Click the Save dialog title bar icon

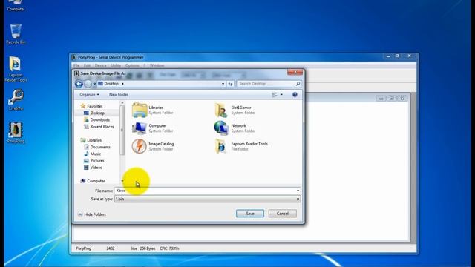(x=76, y=73)
